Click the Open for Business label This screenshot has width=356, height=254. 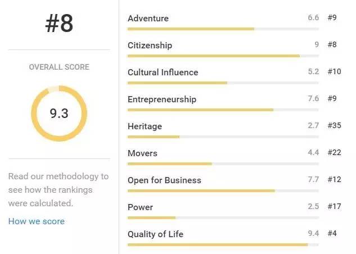(164, 180)
